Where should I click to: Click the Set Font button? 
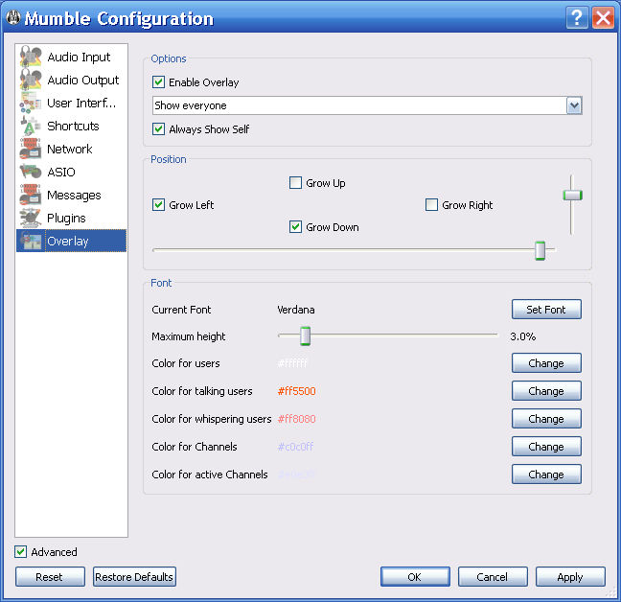pos(546,310)
